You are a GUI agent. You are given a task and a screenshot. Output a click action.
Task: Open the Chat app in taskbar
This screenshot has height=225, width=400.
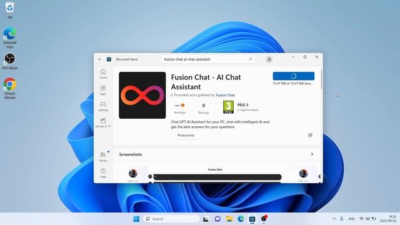[x=217, y=219]
